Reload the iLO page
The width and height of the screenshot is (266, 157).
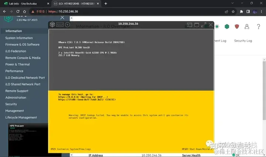[18, 11]
